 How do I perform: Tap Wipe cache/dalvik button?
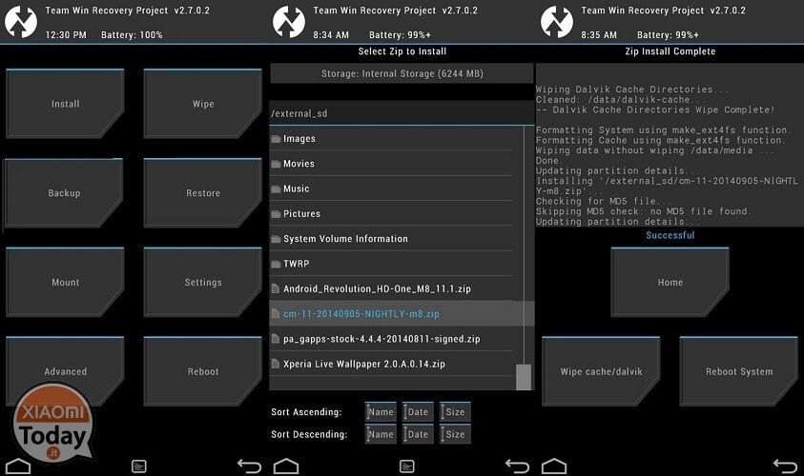point(601,371)
